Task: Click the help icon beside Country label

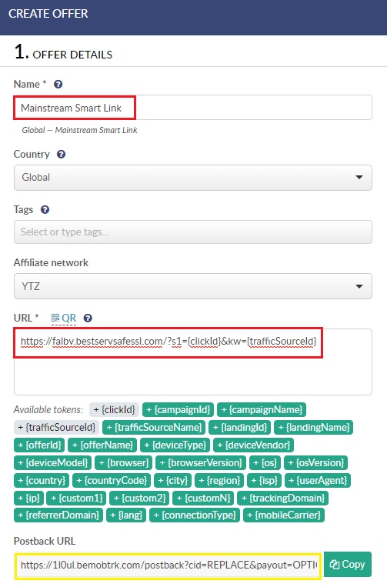Action: [x=61, y=154]
